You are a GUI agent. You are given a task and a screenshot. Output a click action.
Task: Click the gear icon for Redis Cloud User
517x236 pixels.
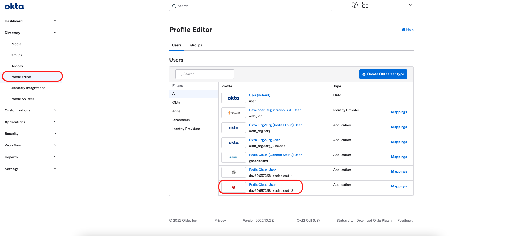(234, 172)
